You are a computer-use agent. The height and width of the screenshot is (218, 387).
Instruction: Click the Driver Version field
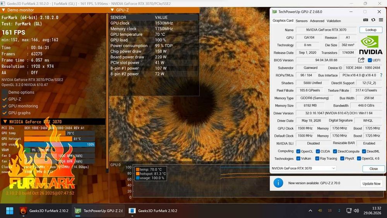click(339, 113)
